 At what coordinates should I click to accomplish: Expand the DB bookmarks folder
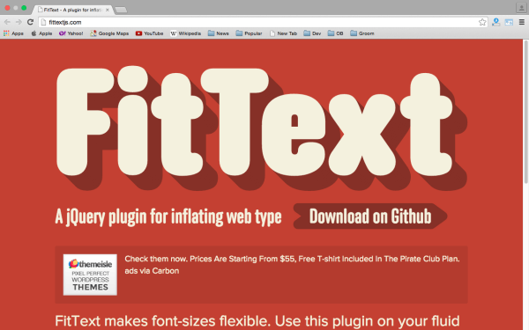coord(335,33)
